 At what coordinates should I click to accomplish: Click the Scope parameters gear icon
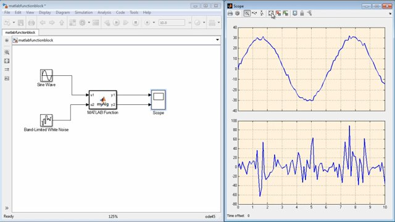(x=237, y=14)
